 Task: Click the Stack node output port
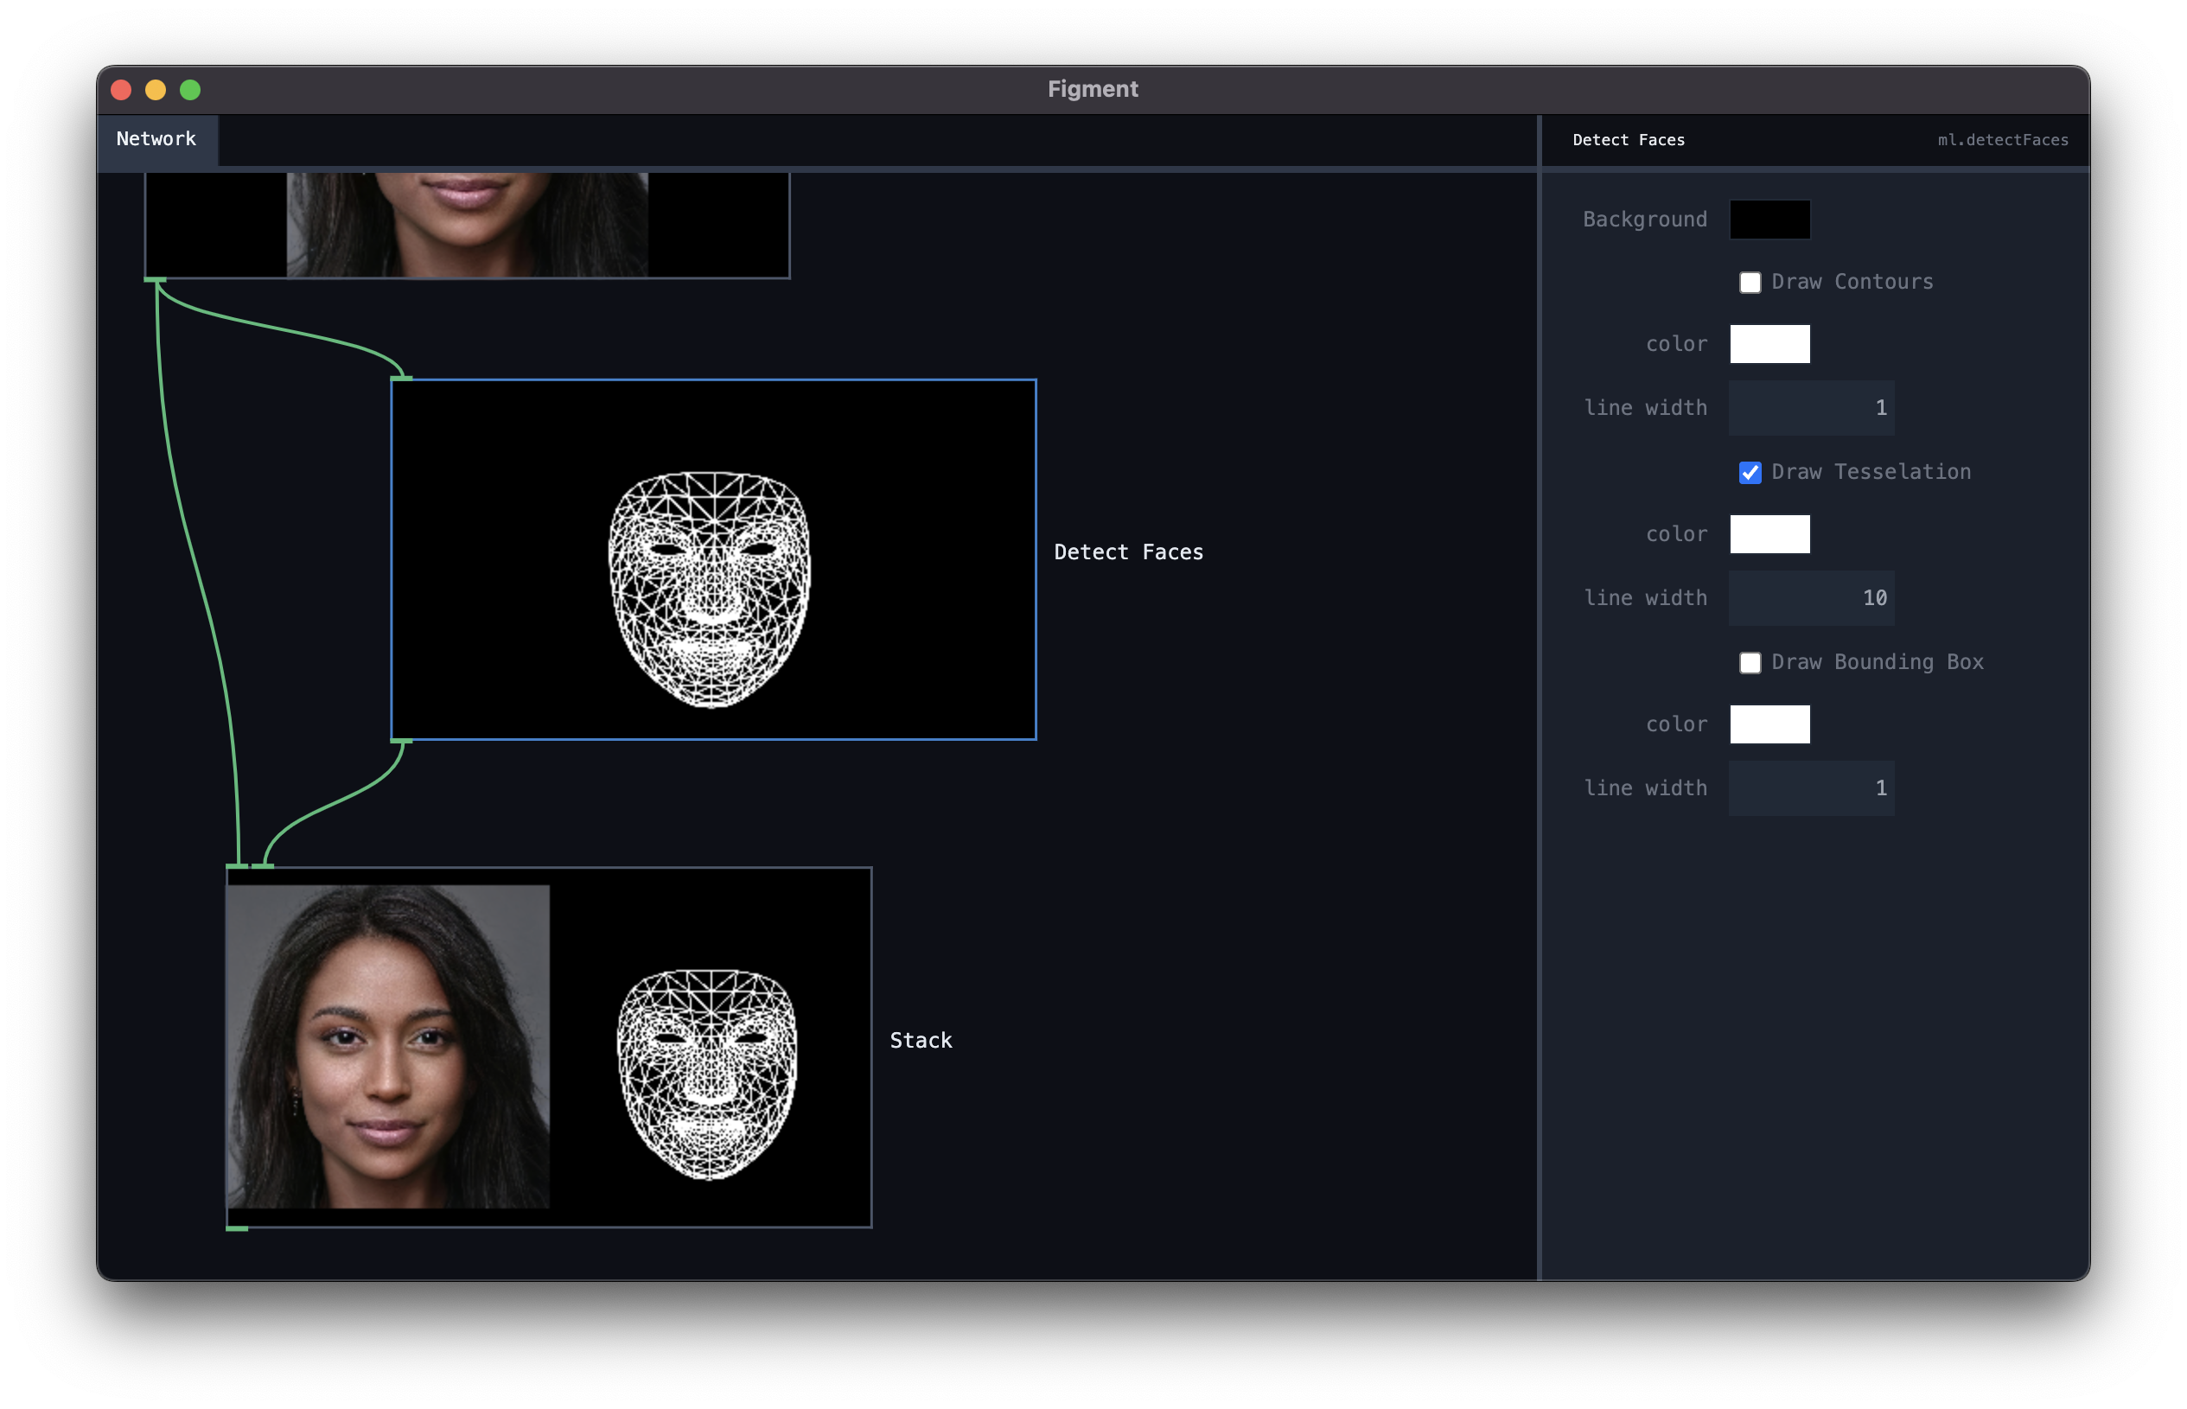click(237, 1228)
